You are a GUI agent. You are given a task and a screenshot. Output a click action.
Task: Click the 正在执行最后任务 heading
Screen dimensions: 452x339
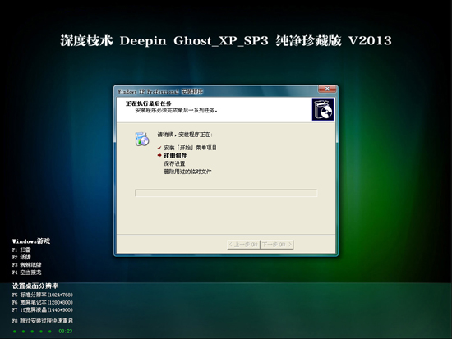pos(149,103)
